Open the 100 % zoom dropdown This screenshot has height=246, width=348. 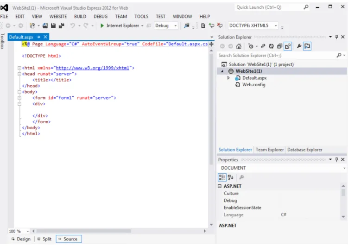(x=19, y=231)
